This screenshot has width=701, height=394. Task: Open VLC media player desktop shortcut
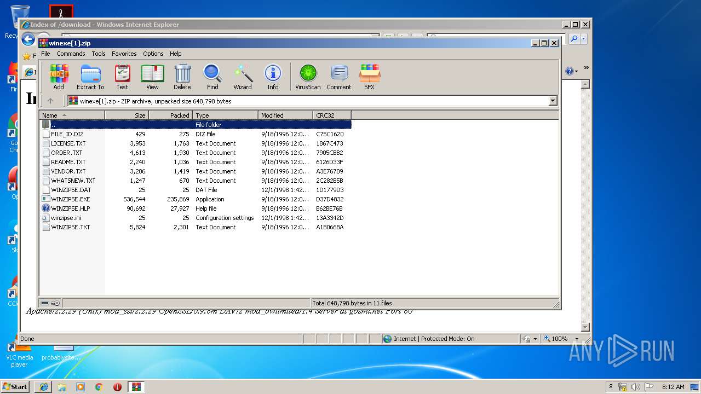tap(19, 353)
